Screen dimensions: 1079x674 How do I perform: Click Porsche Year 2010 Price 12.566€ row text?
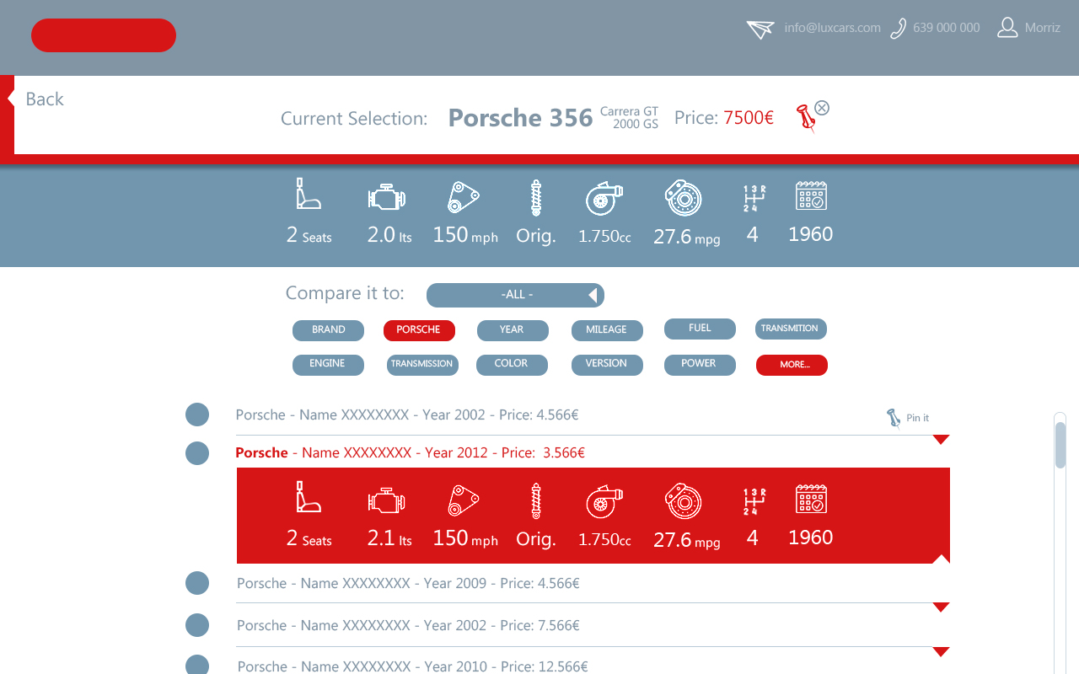click(412, 666)
